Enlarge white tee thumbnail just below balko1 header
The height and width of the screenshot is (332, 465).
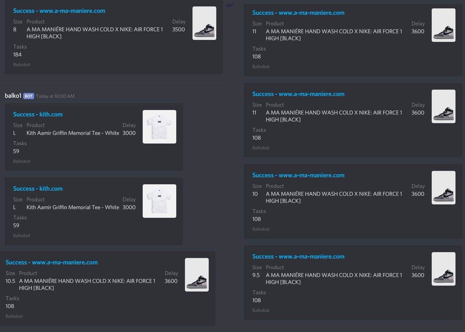(x=159, y=127)
